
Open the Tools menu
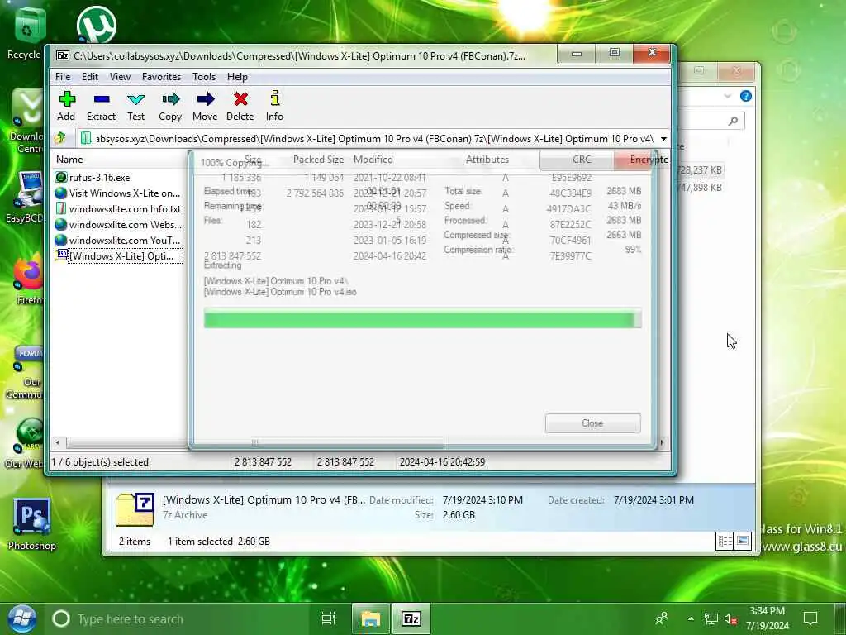tap(204, 77)
